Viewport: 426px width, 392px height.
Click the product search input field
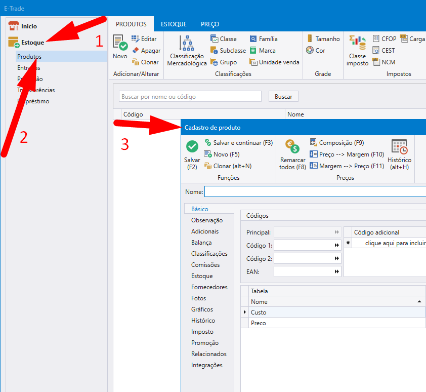(190, 97)
